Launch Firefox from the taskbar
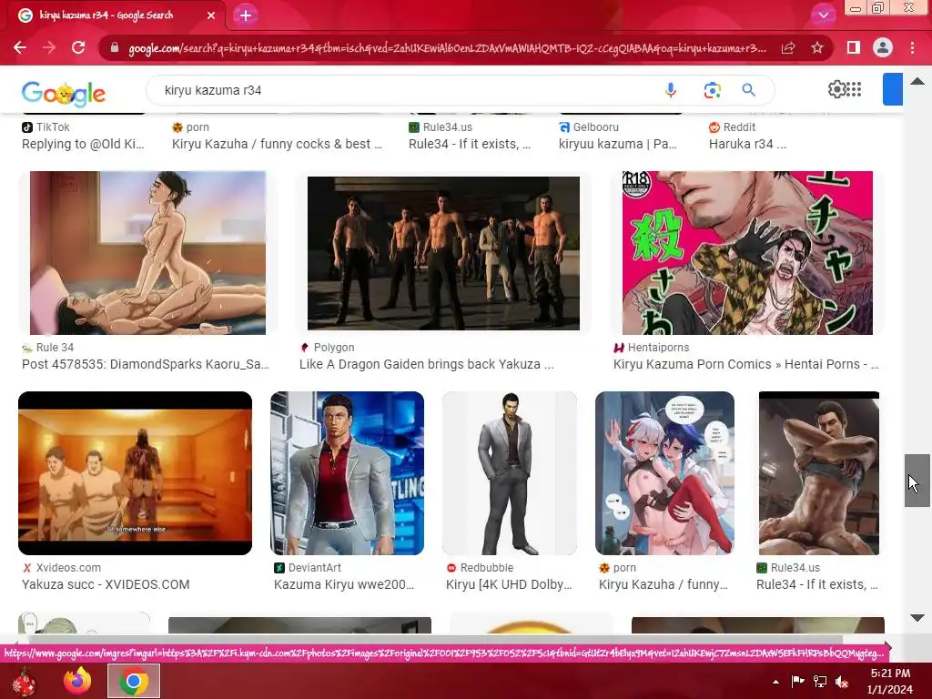 pyautogui.click(x=77, y=681)
